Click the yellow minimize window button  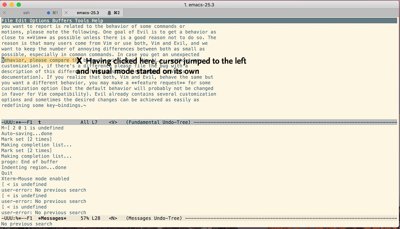(12, 4)
